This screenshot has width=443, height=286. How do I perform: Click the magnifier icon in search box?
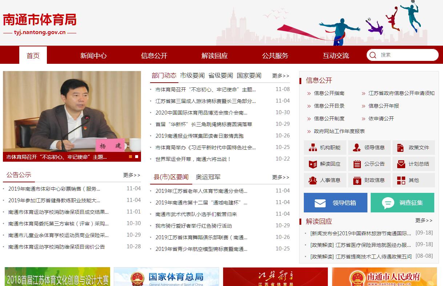(x=373, y=55)
